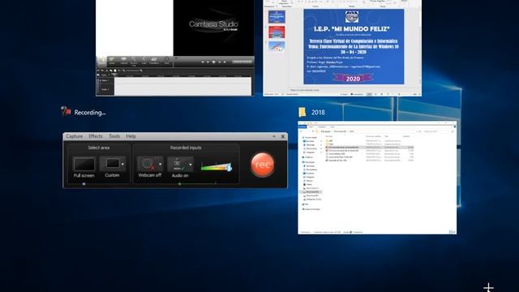Screen dimensions: 519x292
Task: Click the Explorer back arrow
Action: tap(301, 131)
